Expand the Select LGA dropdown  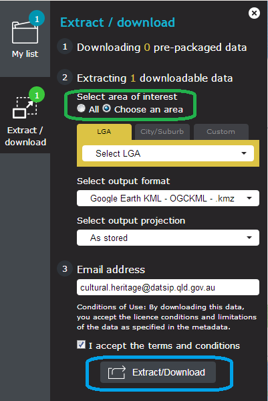pos(168,153)
